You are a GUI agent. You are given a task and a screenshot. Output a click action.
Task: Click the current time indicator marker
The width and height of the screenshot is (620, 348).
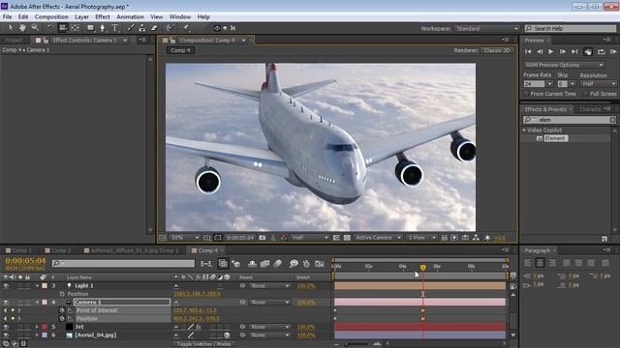422,268
